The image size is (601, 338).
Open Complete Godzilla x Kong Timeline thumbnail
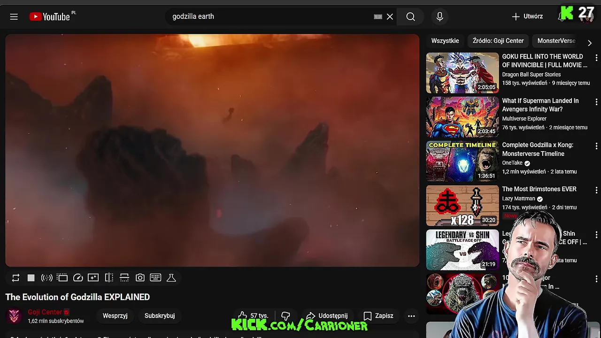pyautogui.click(x=462, y=161)
